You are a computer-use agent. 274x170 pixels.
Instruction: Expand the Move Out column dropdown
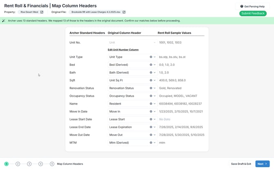pos(155,135)
